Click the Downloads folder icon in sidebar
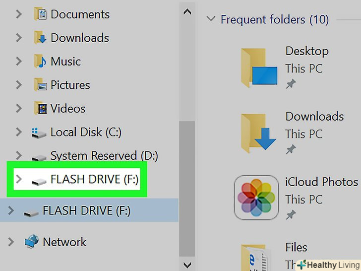Screen dimensions: 361x271 tap(40, 38)
